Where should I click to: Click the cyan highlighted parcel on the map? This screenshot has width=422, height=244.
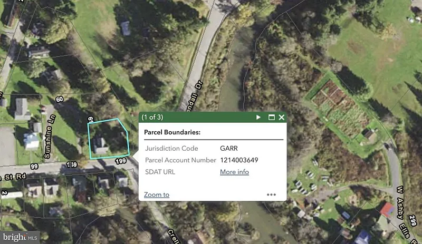(107, 139)
